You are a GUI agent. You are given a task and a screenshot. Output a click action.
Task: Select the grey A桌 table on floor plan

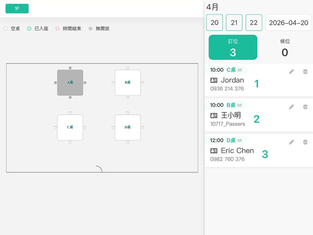click(70, 82)
